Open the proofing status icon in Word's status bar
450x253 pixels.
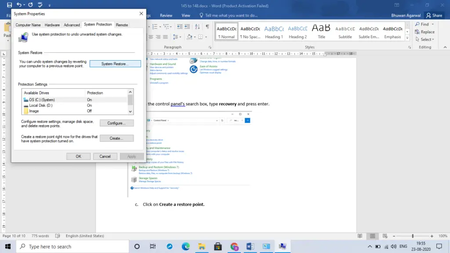(x=58, y=236)
